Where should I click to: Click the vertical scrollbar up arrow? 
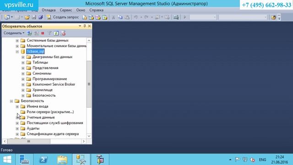point(89,40)
